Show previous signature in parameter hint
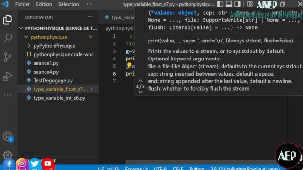This screenshot has height=170, width=303. [x=141, y=81]
